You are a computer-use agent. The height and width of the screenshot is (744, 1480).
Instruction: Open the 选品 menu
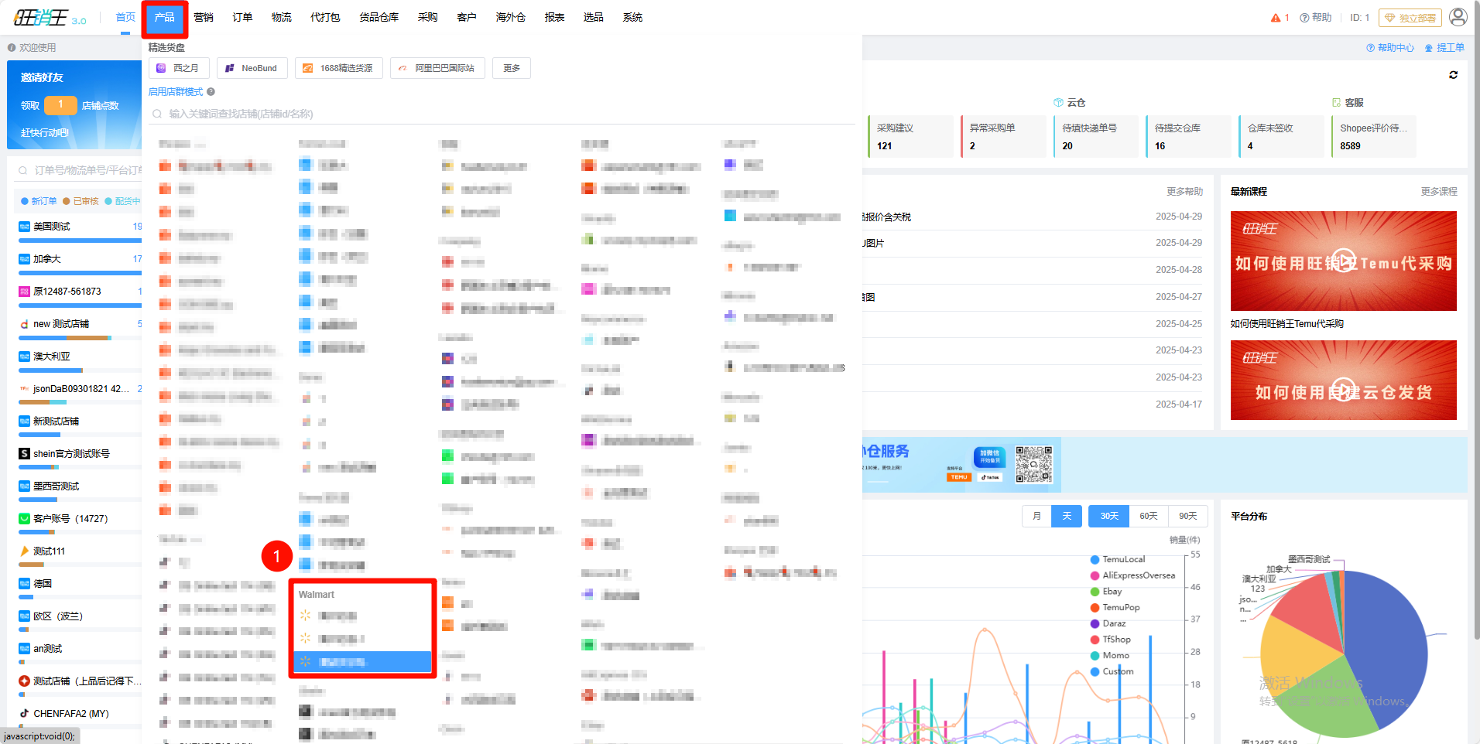tap(593, 17)
